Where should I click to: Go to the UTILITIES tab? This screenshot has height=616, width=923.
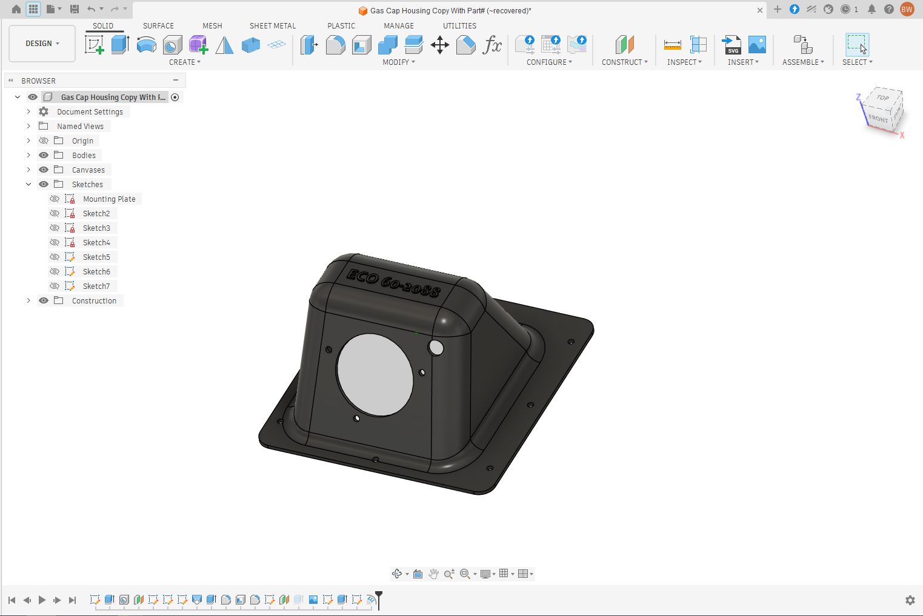459,25
